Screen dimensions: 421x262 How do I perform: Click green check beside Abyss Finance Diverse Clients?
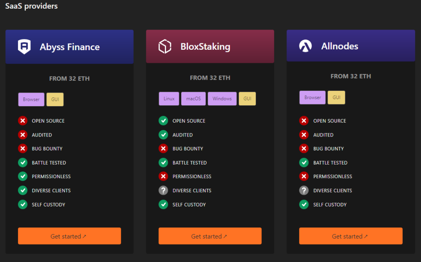(23, 190)
